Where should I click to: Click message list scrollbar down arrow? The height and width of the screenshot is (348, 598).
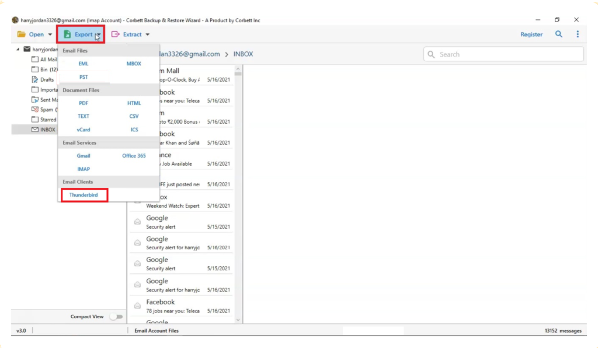pyautogui.click(x=238, y=320)
